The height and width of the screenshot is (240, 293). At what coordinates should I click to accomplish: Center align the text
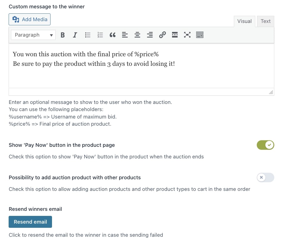137,35
